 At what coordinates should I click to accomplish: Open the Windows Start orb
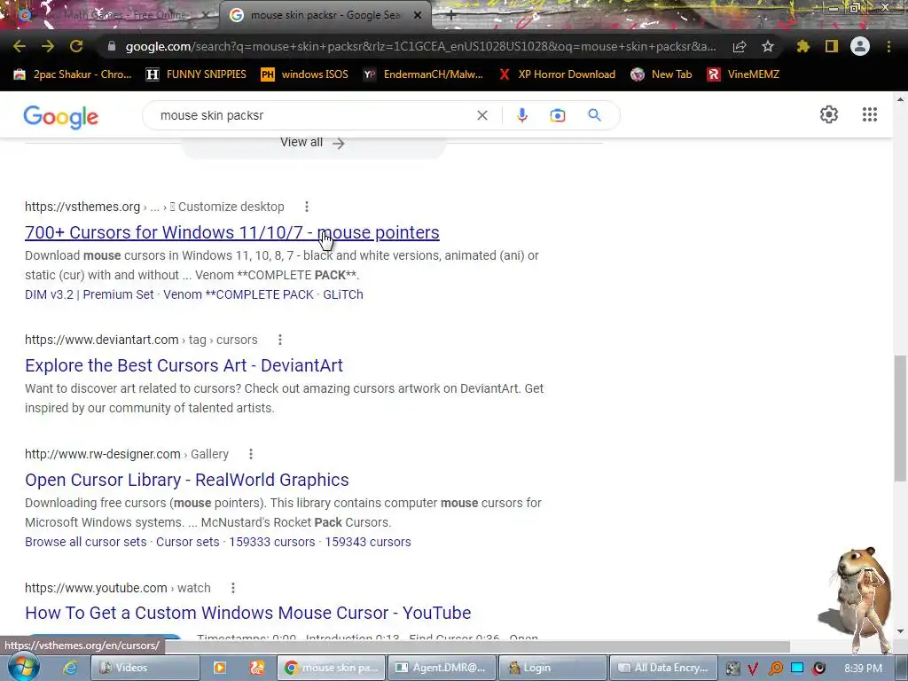click(x=23, y=667)
